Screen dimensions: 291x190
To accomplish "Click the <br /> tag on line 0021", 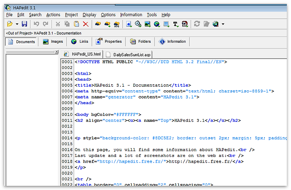I will [83, 179].
